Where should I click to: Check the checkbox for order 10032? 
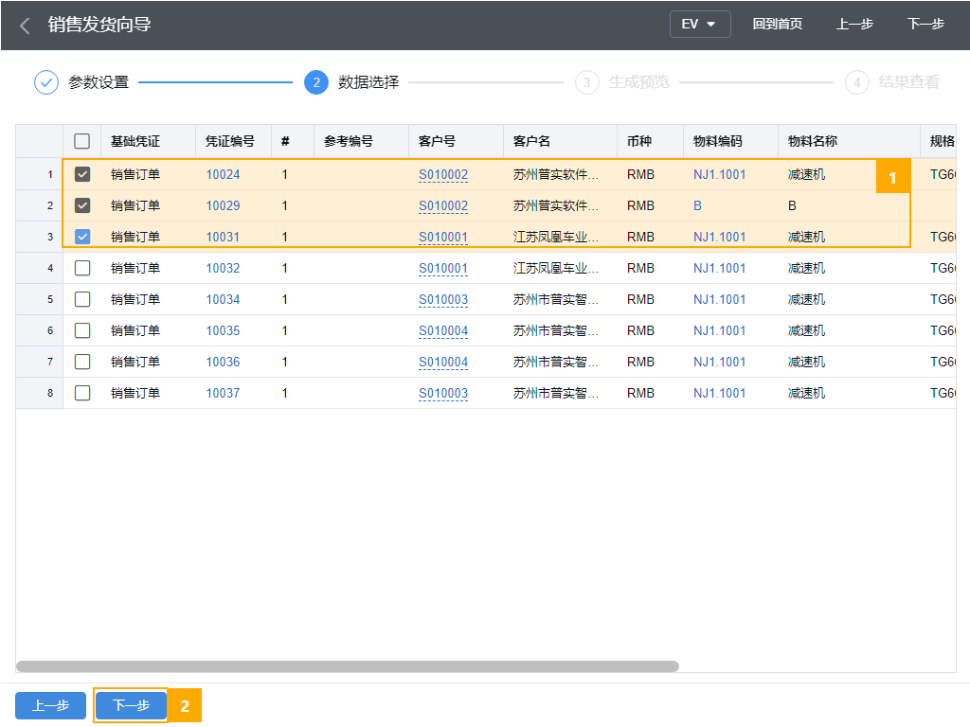point(82,268)
